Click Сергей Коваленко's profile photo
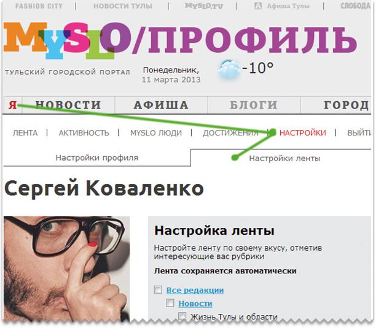The width and height of the screenshot is (376, 328). tap(67, 269)
